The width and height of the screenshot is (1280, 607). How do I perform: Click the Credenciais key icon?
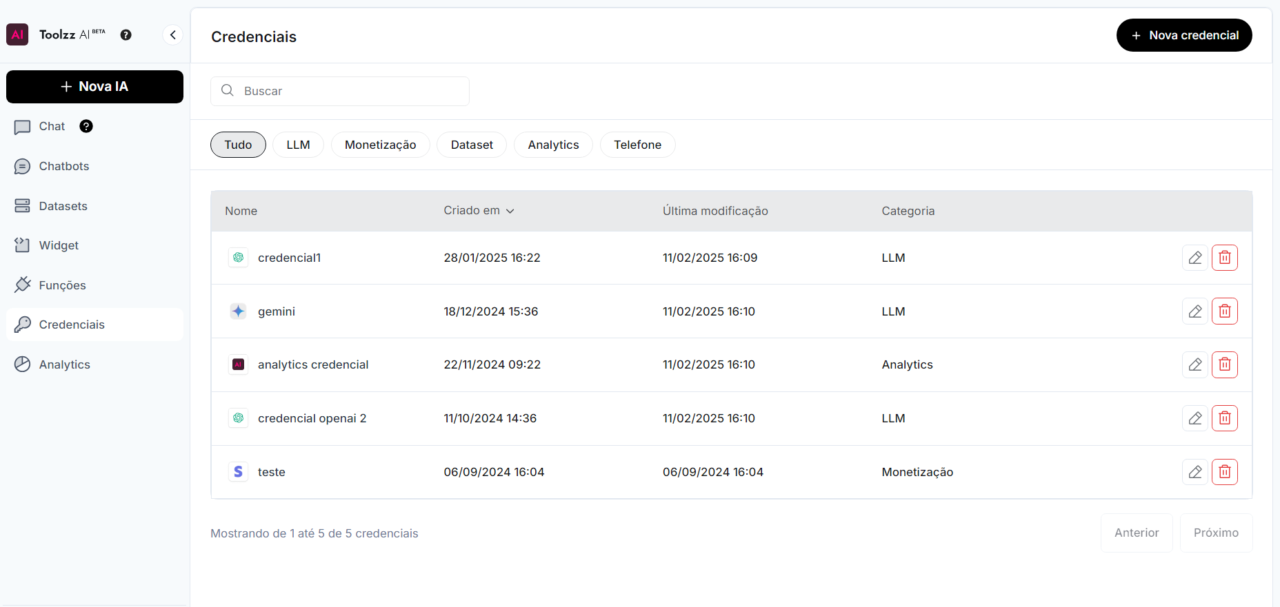(23, 325)
